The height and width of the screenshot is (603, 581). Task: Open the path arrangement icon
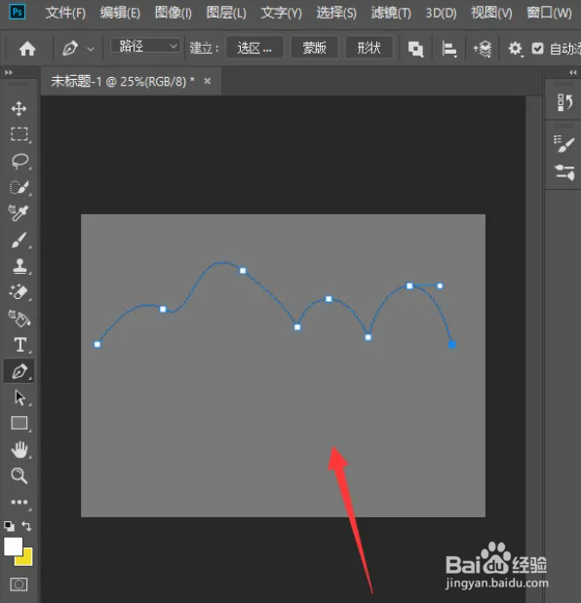[483, 49]
